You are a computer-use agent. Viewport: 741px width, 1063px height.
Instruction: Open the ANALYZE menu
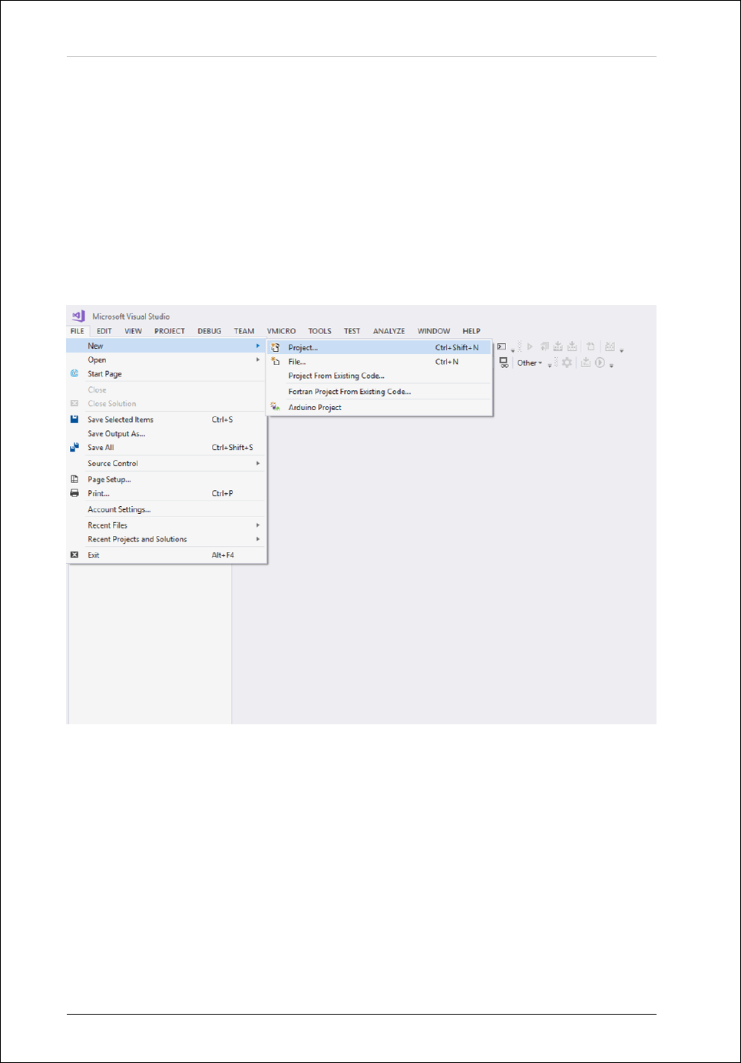coord(389,331)
